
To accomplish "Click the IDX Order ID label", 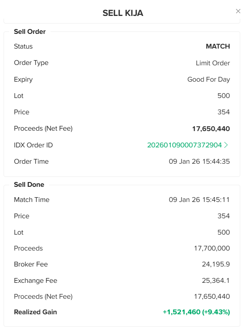I will (33, 145).
